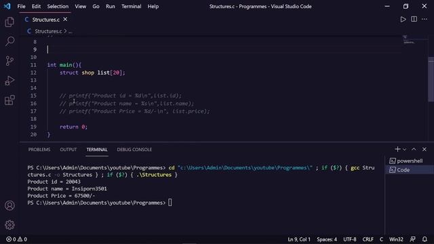Open the Search view in activity bar

coord(9,41)
